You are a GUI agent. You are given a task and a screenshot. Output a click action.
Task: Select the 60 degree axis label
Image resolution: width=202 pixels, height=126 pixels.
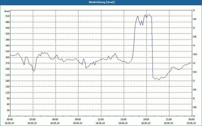8,104
